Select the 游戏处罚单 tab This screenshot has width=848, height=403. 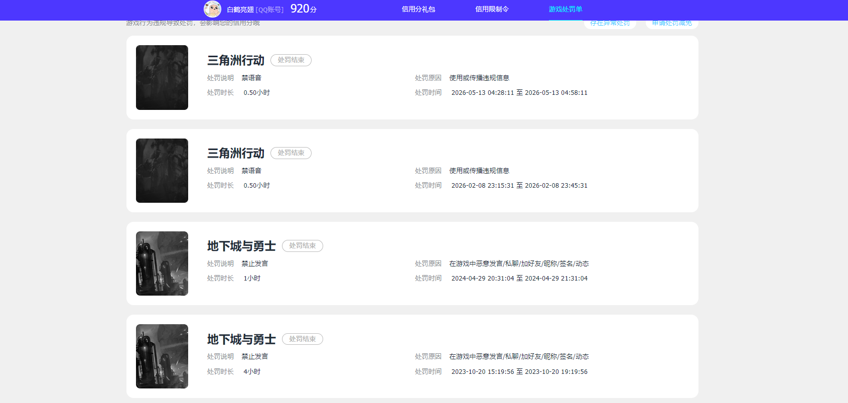[x=565, y=9]
